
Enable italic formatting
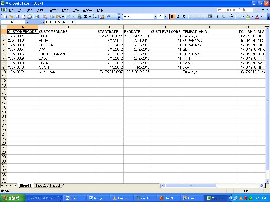178,16
